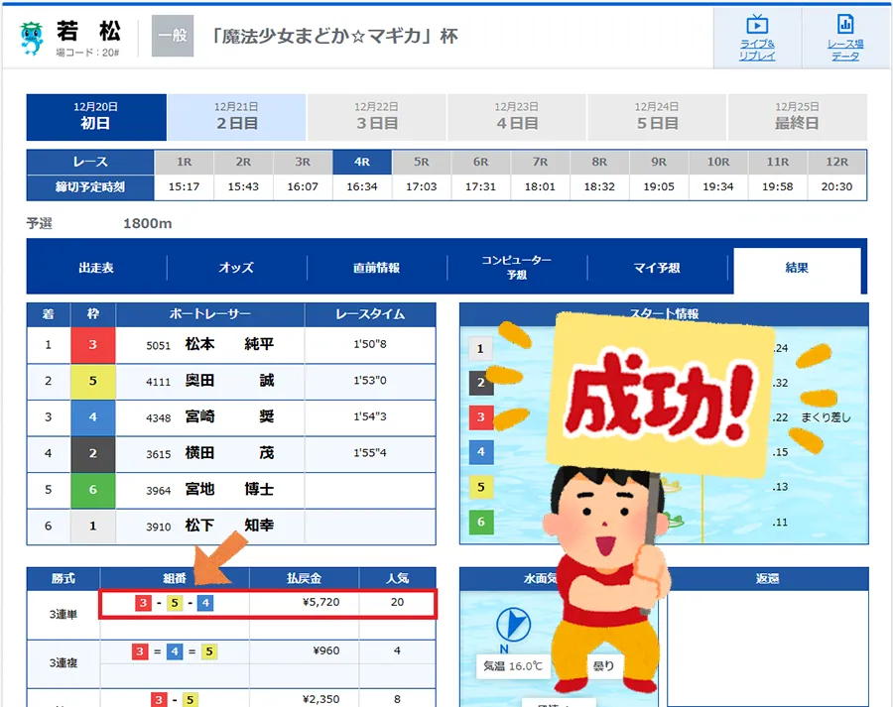893x707 pixels.
Task: Click the red course 3 marker in the start lineup
Action: [x=482, y=418]
